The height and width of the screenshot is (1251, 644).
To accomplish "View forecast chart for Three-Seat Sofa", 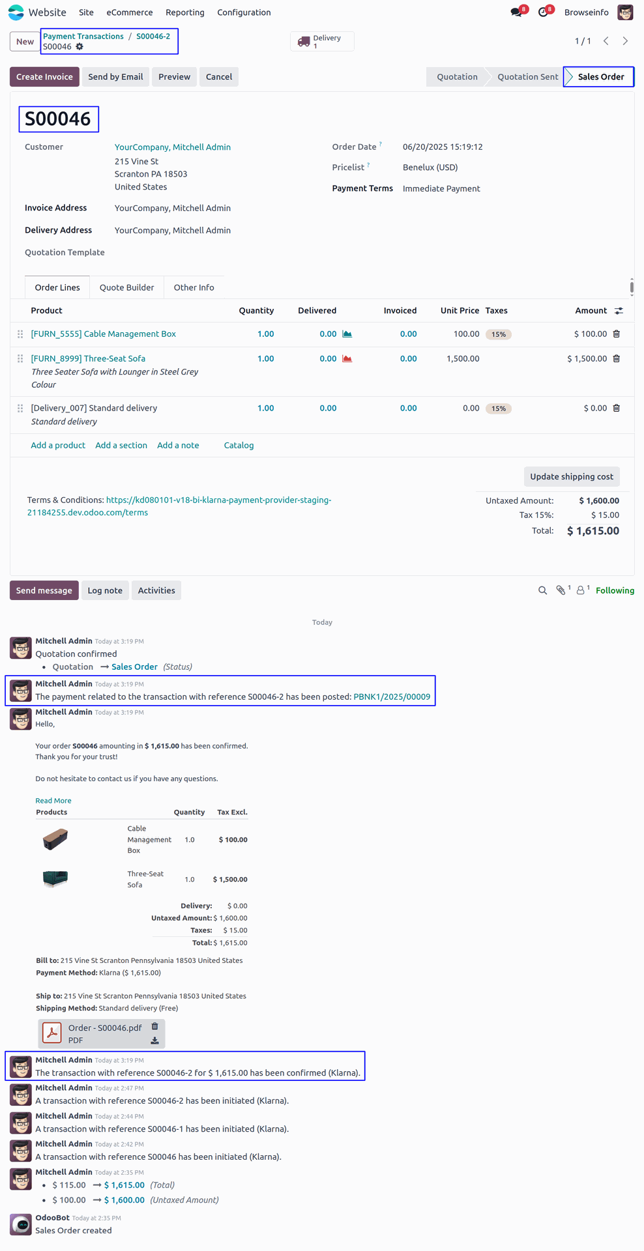I will coord(347,359).
